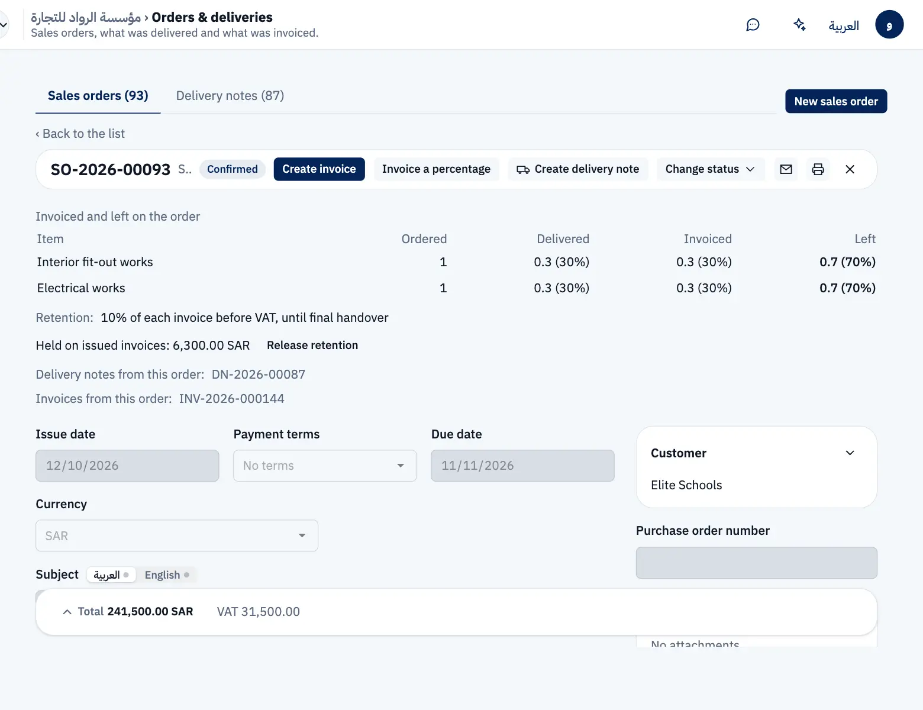Click the order number SO-2026-00093
The width and height of the screenshot is (923, 710).
(x=111, y=170)
